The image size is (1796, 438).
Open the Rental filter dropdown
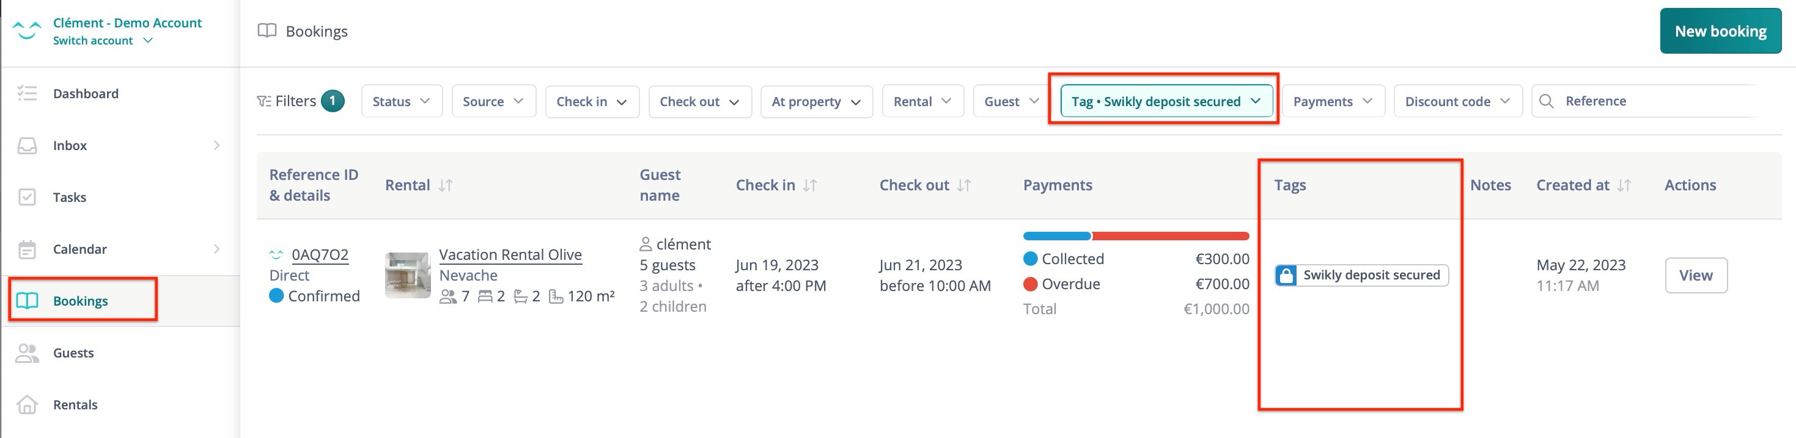(x=923, y=101)
